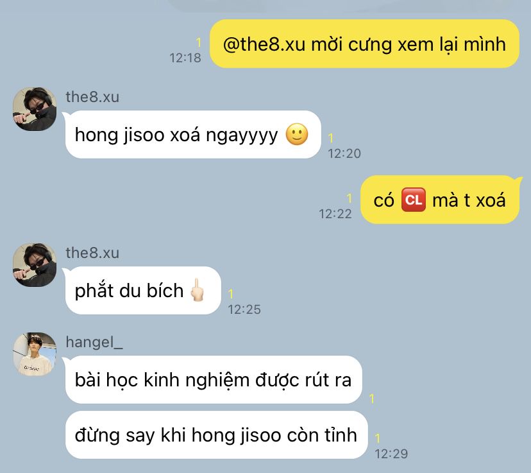Select message 'phắt du bích'

click(x=143, y=290)
